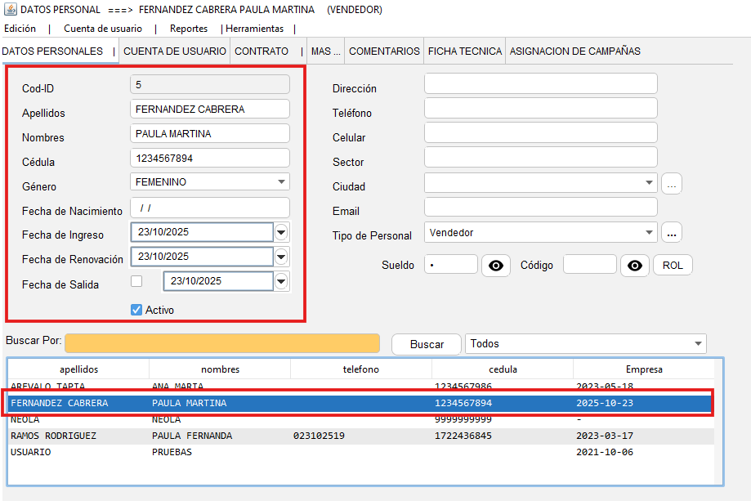This screenshot has height=501, width=751.
Task: Expand the Tipo de Personal dropdown
Action: tap(649, 233)
